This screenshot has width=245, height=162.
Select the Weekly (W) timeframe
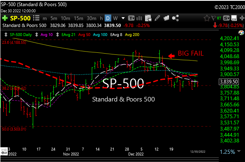pos(115,18)
